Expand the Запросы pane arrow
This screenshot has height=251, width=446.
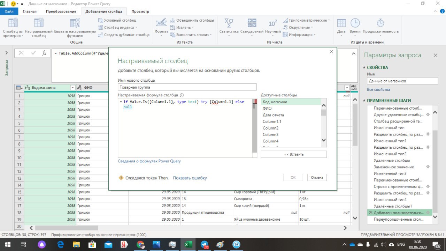click(x=7, y=53)
